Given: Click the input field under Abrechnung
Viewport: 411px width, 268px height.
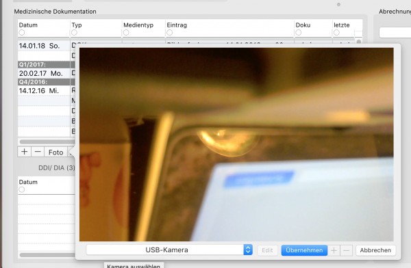Looking at the screenshot, I should tap(395, 32).
